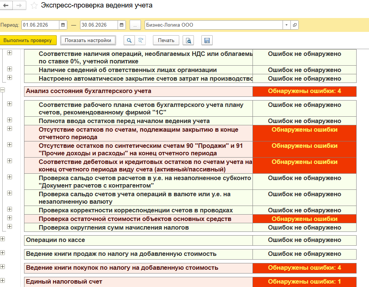Expand the Наличие сведений об ответственных лицах row
Screen dimensions: 369x287
(9, 69)
